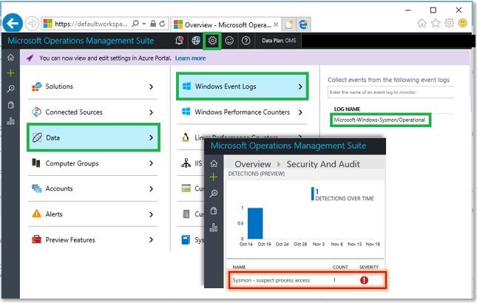Screen dimensions: 477x303
Task: Expand the Solutions row chevron
Action: pyautogui.click(x=151, y=87)
